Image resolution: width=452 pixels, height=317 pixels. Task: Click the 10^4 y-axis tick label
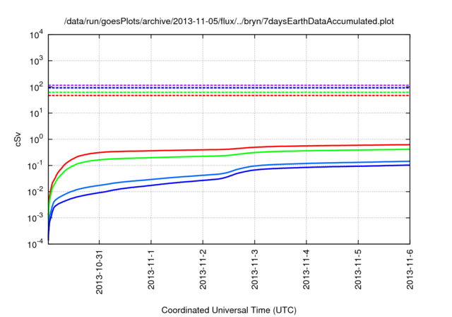[36, 35]
